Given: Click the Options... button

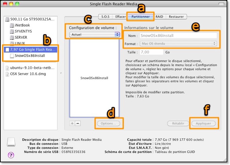Looking at the screenshot, I should [108, 123].
